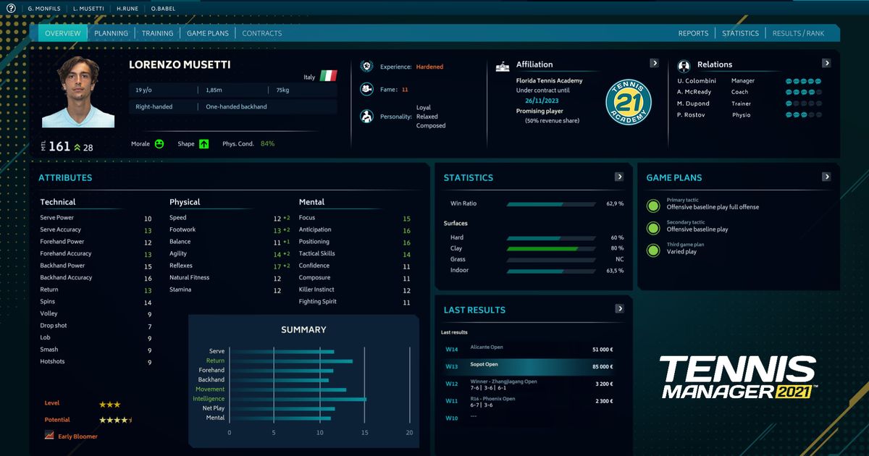This screenshot has height=456, width=869.
Task: Click the Serve summary bar
Action: (x=282, y=352)
